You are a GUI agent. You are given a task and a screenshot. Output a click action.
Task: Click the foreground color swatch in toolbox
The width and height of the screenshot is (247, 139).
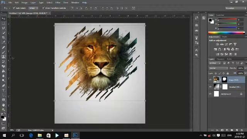click(2, 117)
